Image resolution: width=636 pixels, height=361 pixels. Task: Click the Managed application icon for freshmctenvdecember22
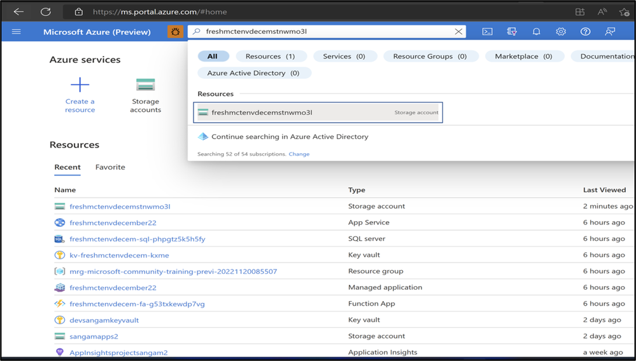point(60,287)
